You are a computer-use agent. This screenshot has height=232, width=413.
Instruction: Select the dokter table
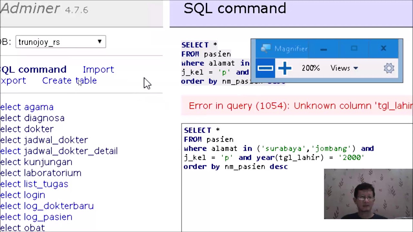pyautogui.click(x=39, y=129)
